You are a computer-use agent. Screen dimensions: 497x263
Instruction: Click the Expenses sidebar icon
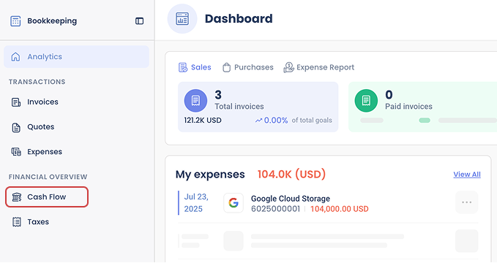click(16, 152)
